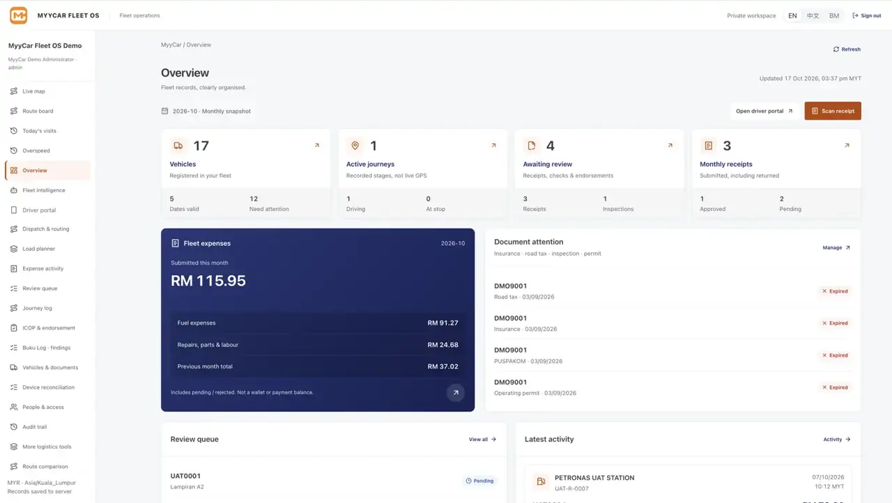The height and width of the screenshot is (503, 892).
Task: Click the Route comparison sidebar icon
Action: click(x=14, y=466)
